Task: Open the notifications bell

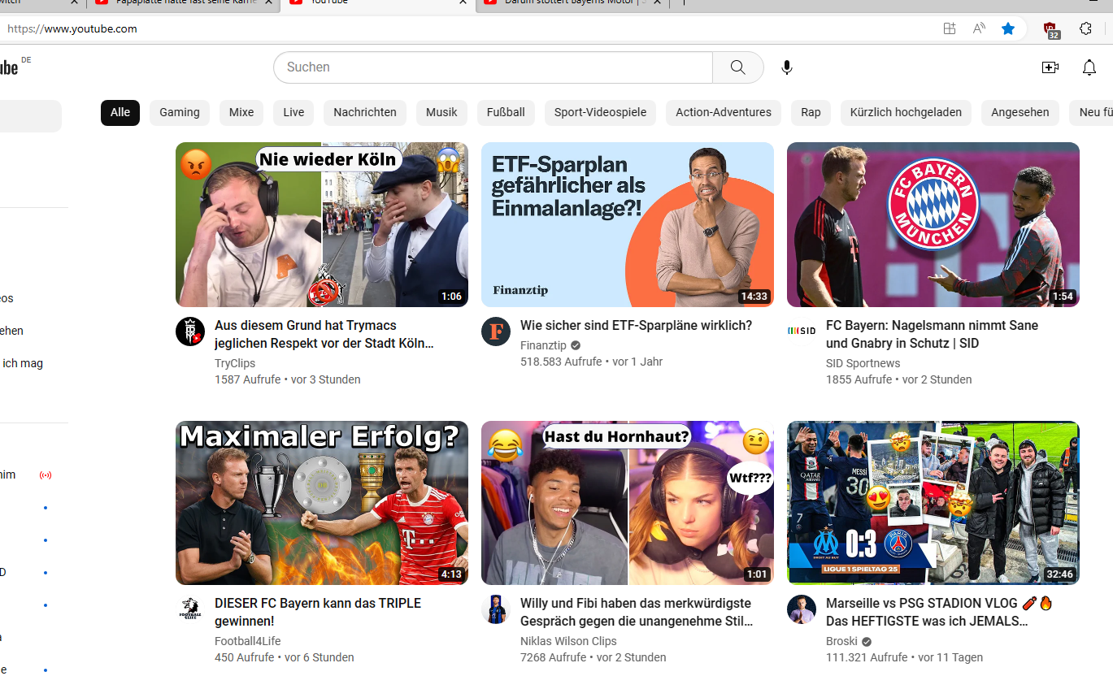Action: point(1089,67)
